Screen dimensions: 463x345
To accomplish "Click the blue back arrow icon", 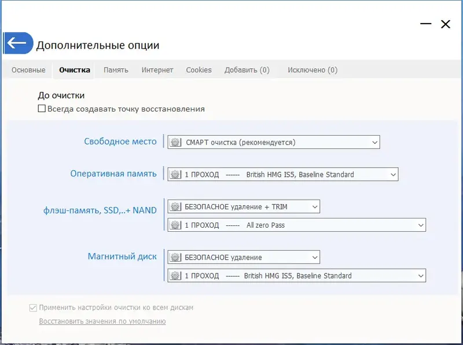I will point(19,43).
